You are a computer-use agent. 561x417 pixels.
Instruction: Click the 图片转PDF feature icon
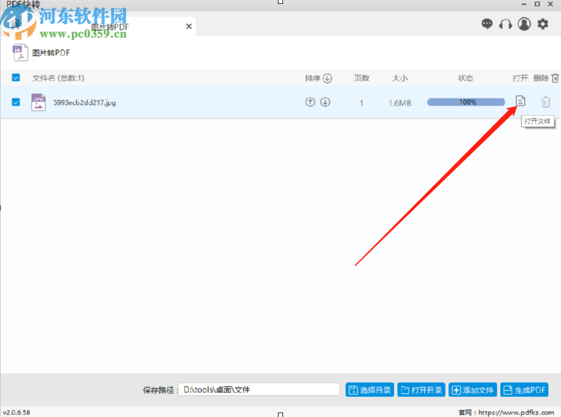click(20, 52)
